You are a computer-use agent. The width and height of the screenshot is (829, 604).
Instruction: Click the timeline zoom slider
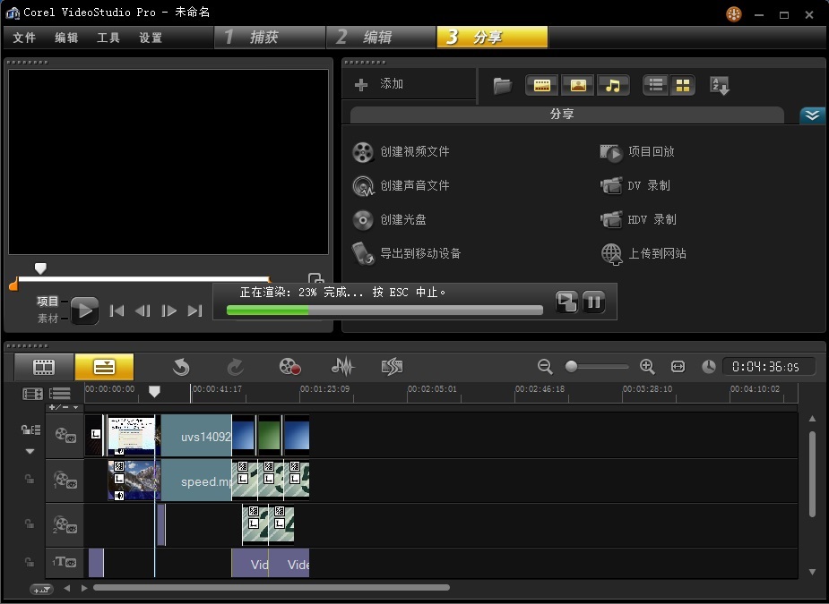[x=571, y=367]
